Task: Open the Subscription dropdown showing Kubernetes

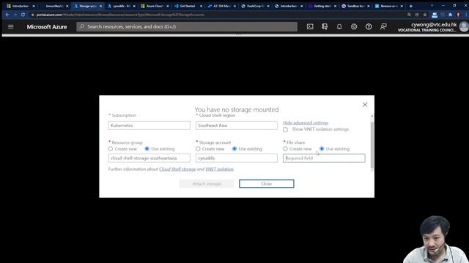Action: click(149, 126)
